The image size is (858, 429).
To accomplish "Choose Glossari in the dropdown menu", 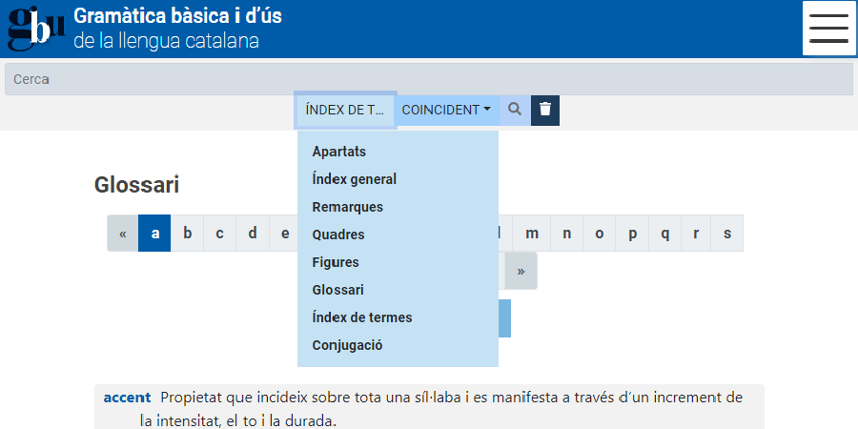I will click(338, 290).
